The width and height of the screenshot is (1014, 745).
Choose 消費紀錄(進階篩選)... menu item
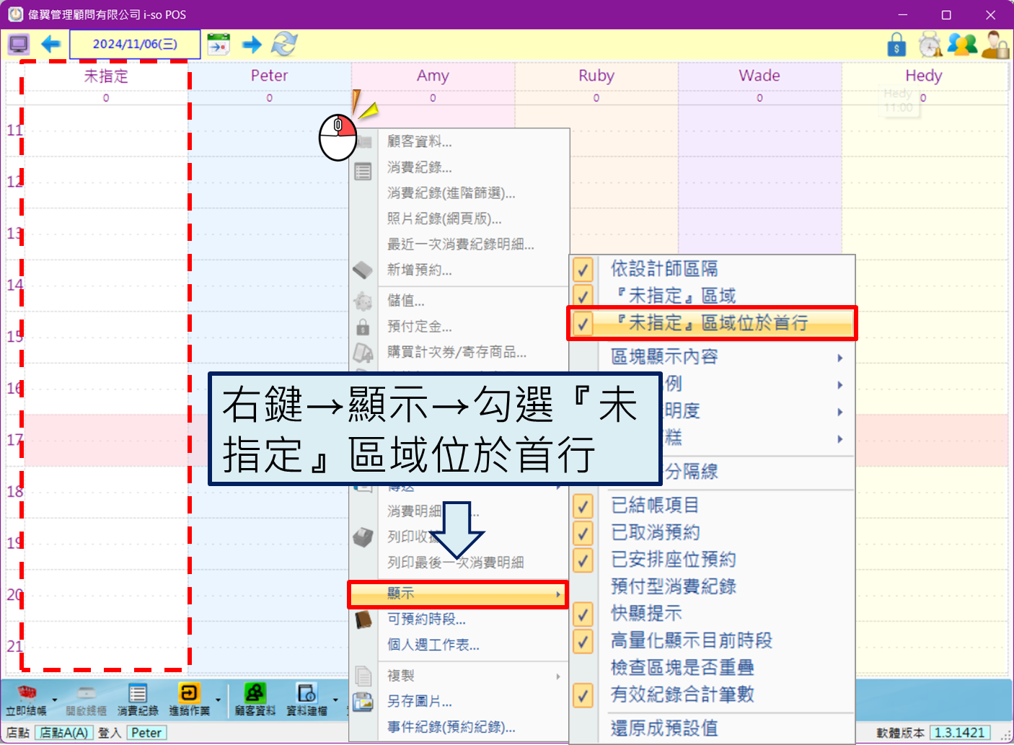[x=460, y=193]
